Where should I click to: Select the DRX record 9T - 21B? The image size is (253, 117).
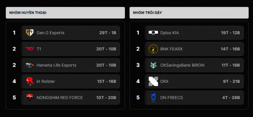pos(232,81)
